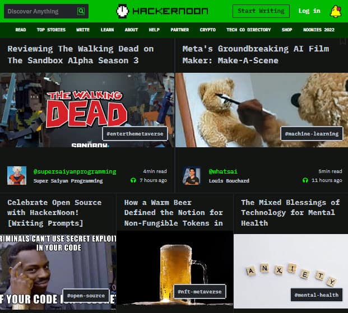348x313 pixels.
Task: Click the 4min read label
Action: 155,171
